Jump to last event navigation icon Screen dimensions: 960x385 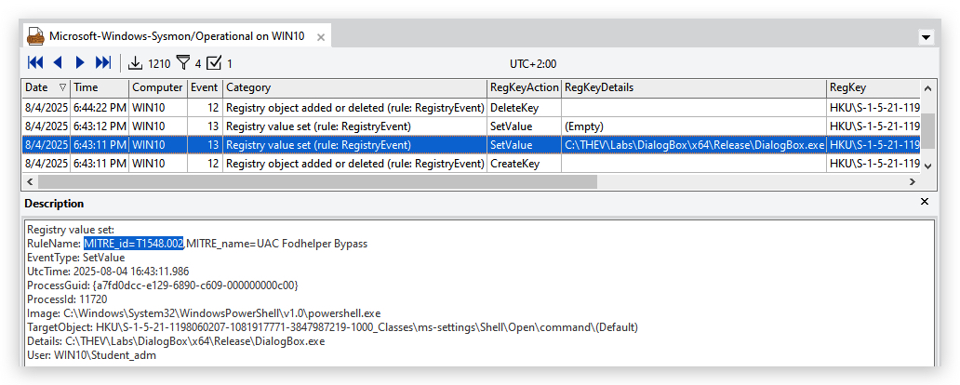click(x=103, y=63)
